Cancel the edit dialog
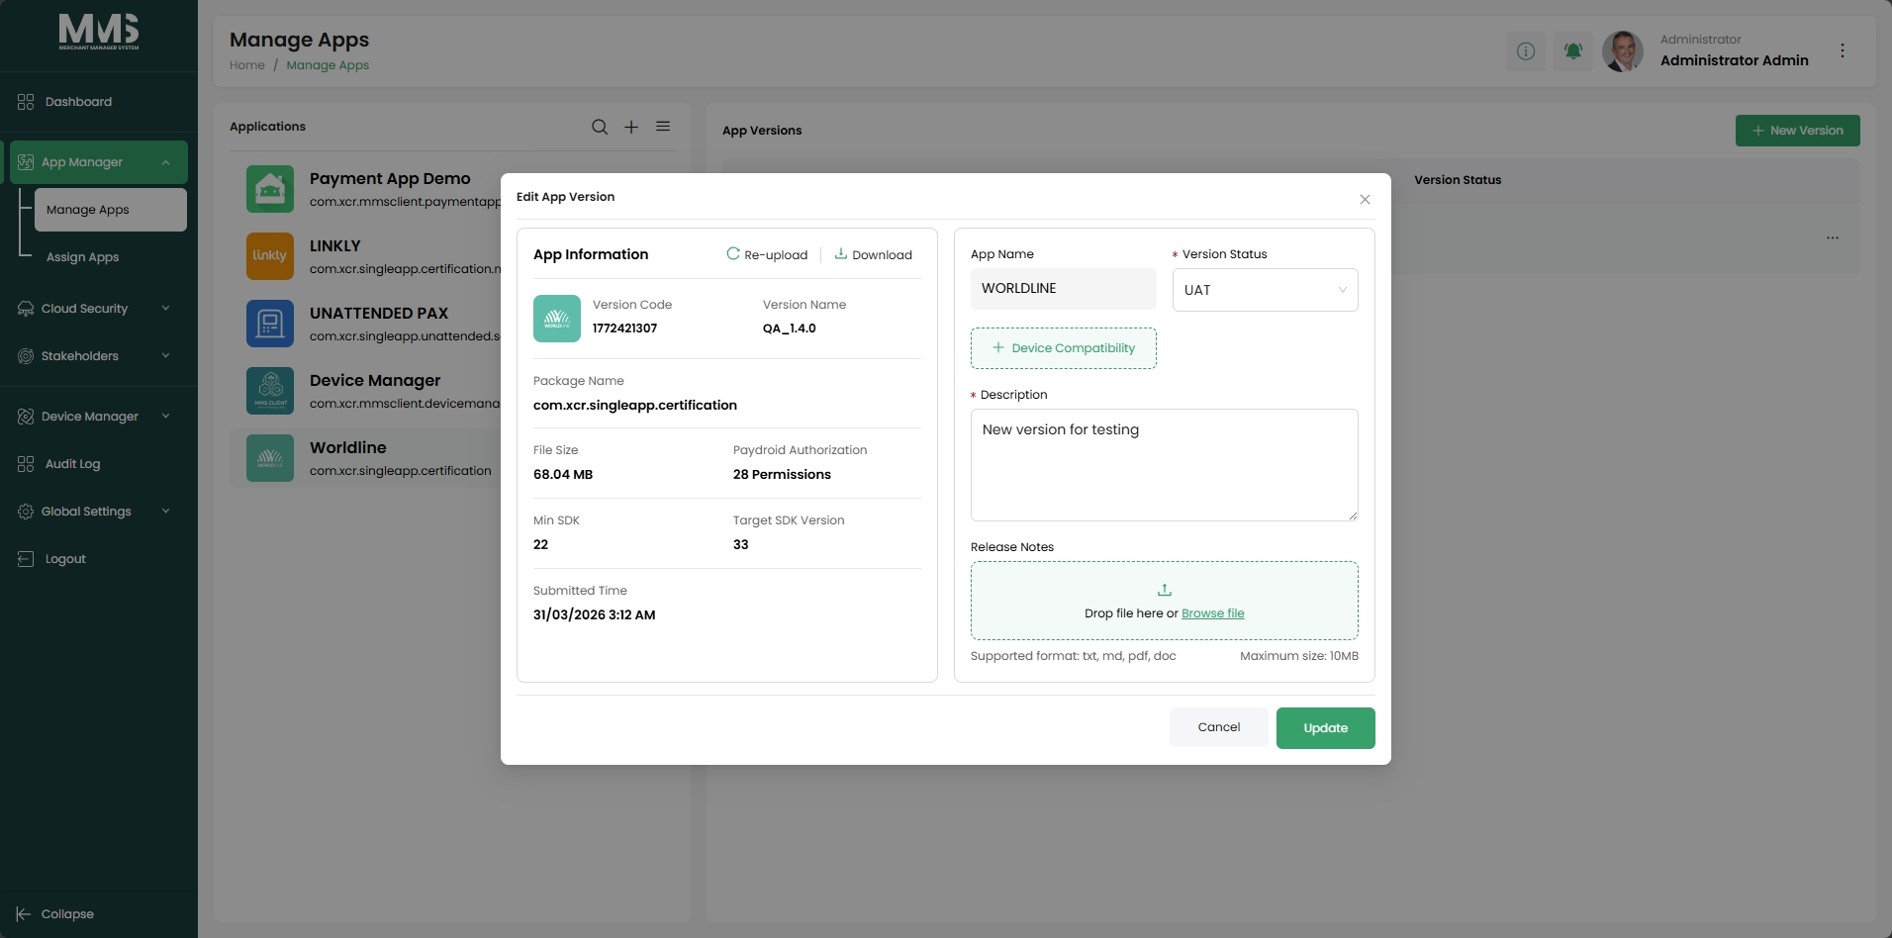Viewport: 1892px width, 938px height. pyautogui.click(x=1219, y=727)
